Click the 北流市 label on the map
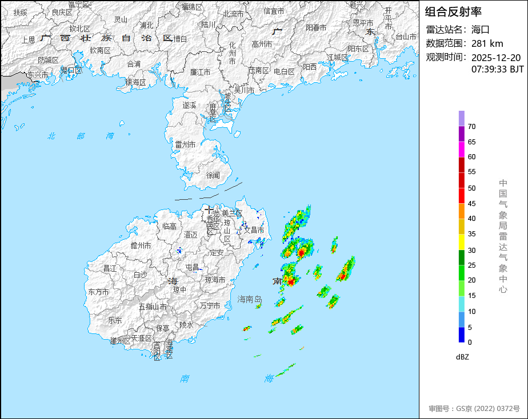 pyautogui.click(x=233, y=14)
